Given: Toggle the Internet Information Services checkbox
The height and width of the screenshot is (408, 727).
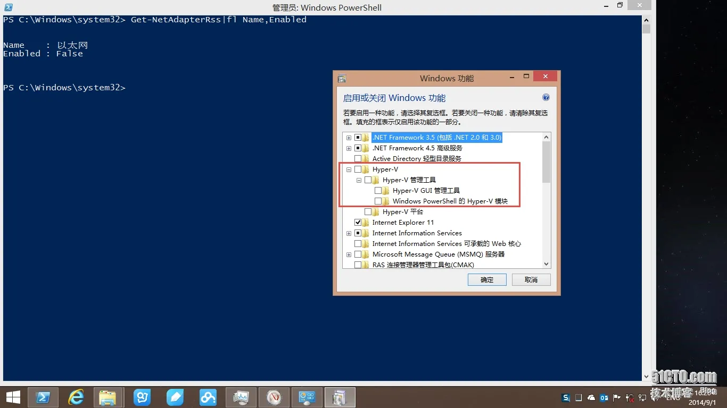Looking at the screenshot, I should pyautogui.click(x=358, y=233).
